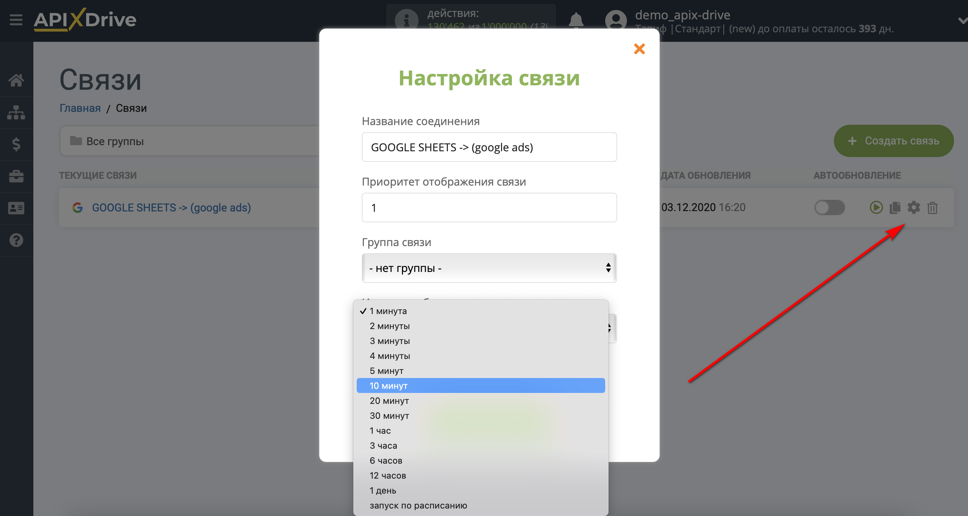Select the 1 минута option

tap(481, 311)
